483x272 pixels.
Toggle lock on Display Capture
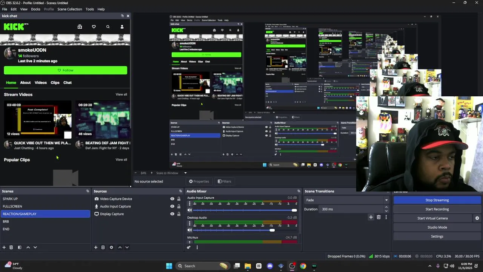179,214
